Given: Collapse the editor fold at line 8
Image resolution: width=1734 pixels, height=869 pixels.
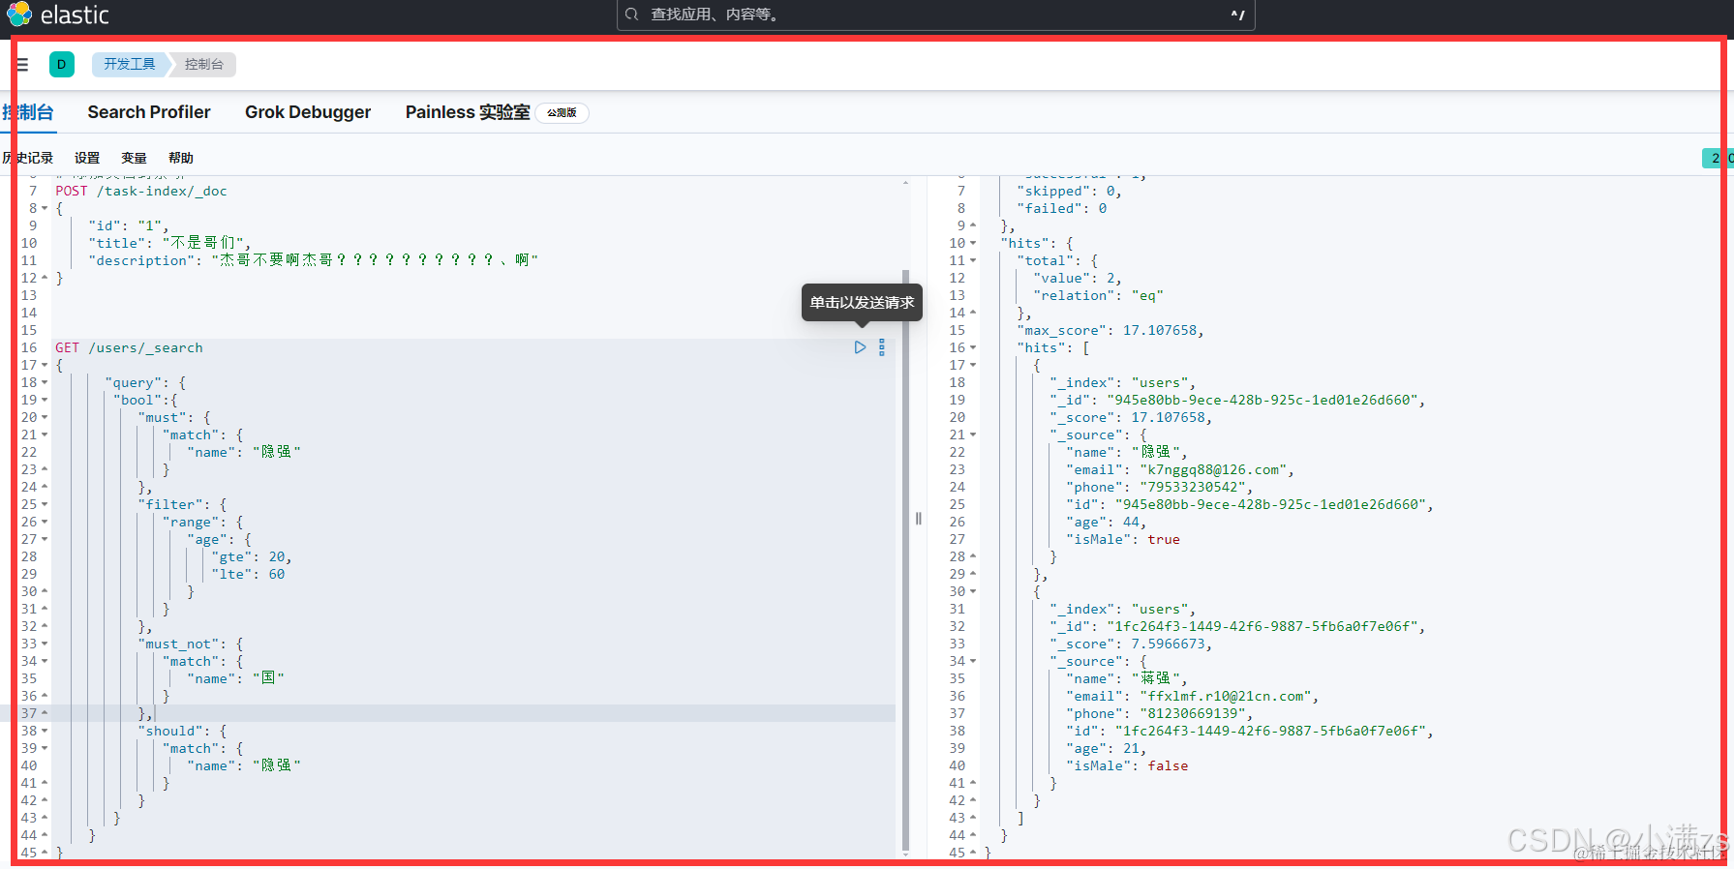Looking at the screenshot, I should pos(45,208).
